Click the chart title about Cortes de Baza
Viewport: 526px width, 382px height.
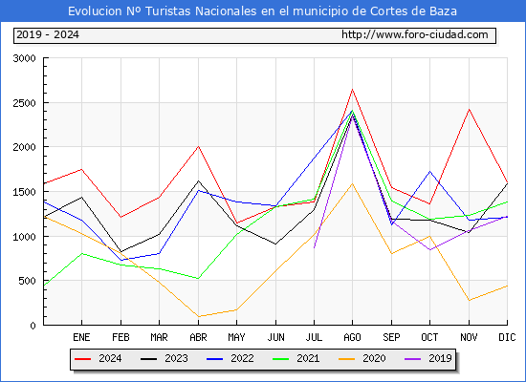(x=262, y=11)
